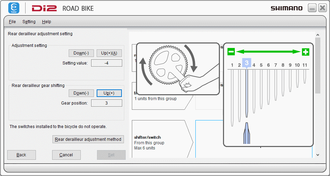The width and height of the screenshot is (330, 176).
Task: Click the Back button
Action: coord(21,155)
